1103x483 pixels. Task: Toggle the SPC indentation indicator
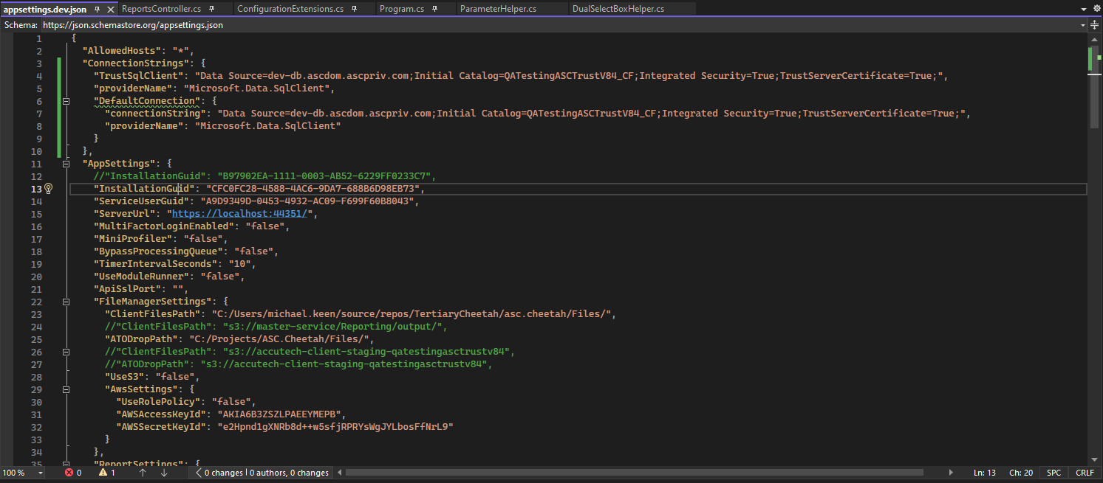tap(1054, 473)
